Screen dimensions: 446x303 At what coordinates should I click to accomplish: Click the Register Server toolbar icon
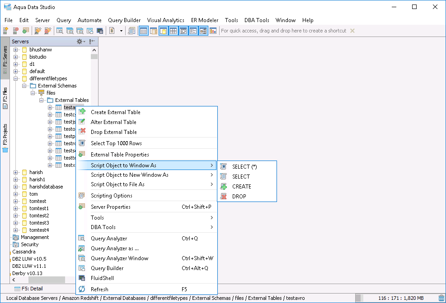pyautogui.click(x=5, y=31)
